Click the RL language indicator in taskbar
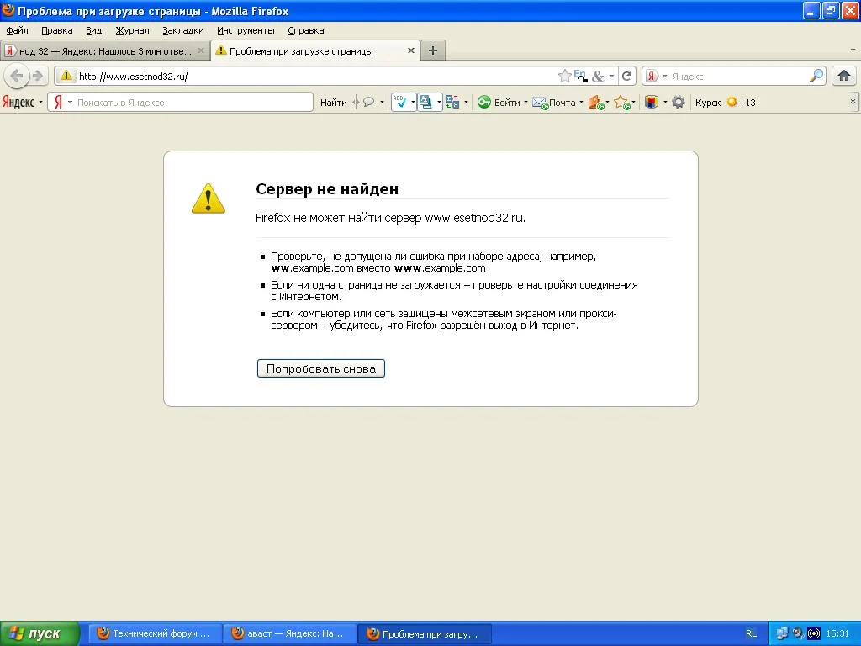Viewport: 861px width, 646px height. pos(751,633)
